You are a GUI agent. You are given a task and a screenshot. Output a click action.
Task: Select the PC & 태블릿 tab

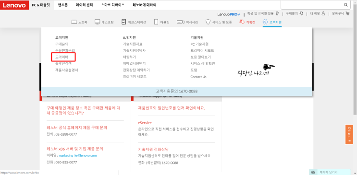[41, 5]
